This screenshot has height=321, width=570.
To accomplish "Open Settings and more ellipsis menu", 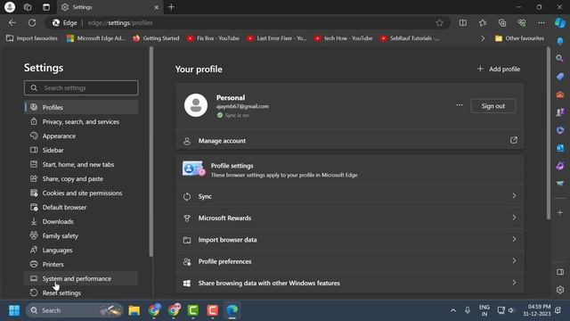I will click(541, 22).
